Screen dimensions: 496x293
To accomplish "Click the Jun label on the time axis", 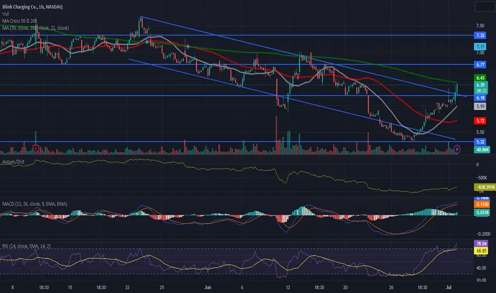I will click(x=208, y=288).
